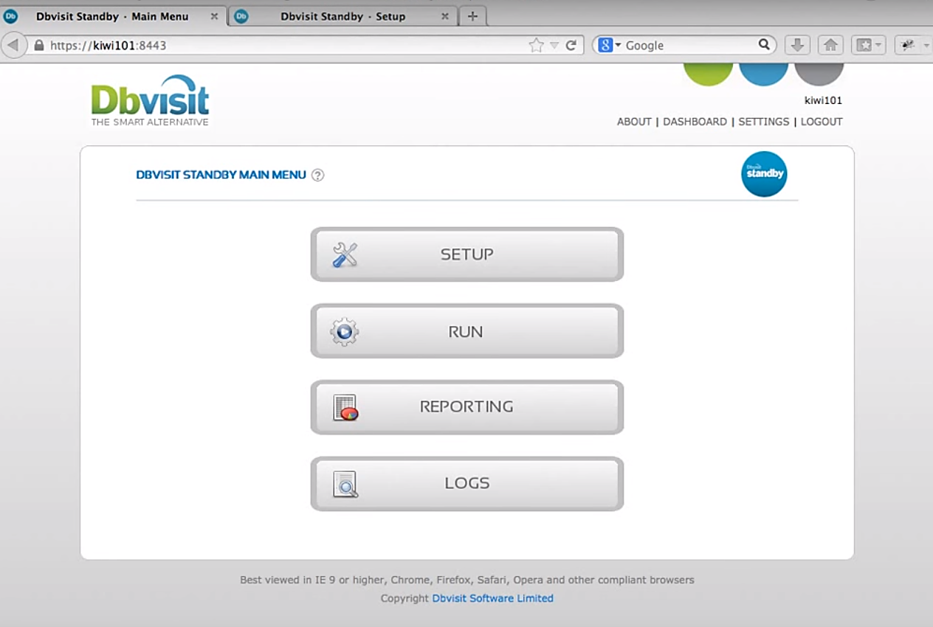Click the blue Dbvisit standby badge
Viewport: 933px width, 627px height.
click(x=764, y=174)
